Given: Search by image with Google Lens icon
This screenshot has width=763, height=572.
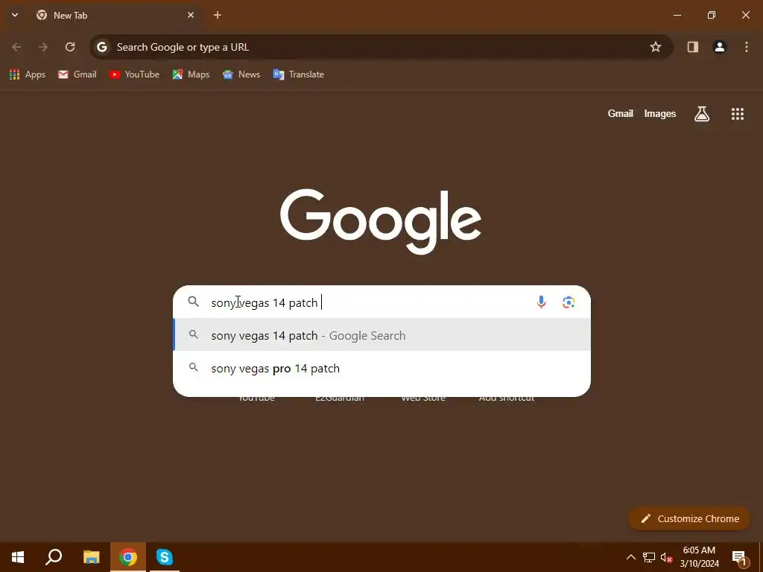Looking at the screenshot, I should (569, 302).
